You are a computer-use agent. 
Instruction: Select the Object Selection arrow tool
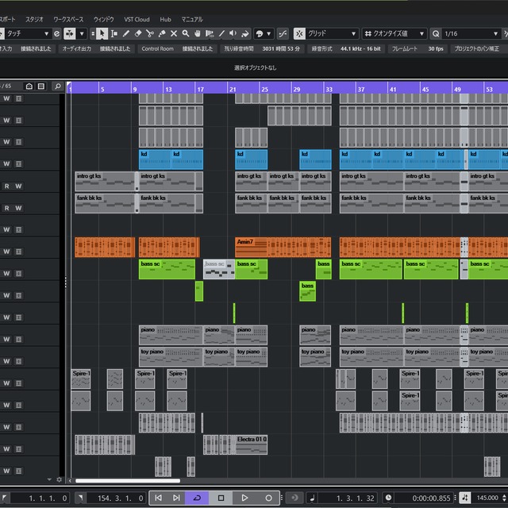(x=102, y=33)
